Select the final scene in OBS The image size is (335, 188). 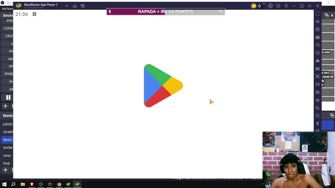point(7,163)
